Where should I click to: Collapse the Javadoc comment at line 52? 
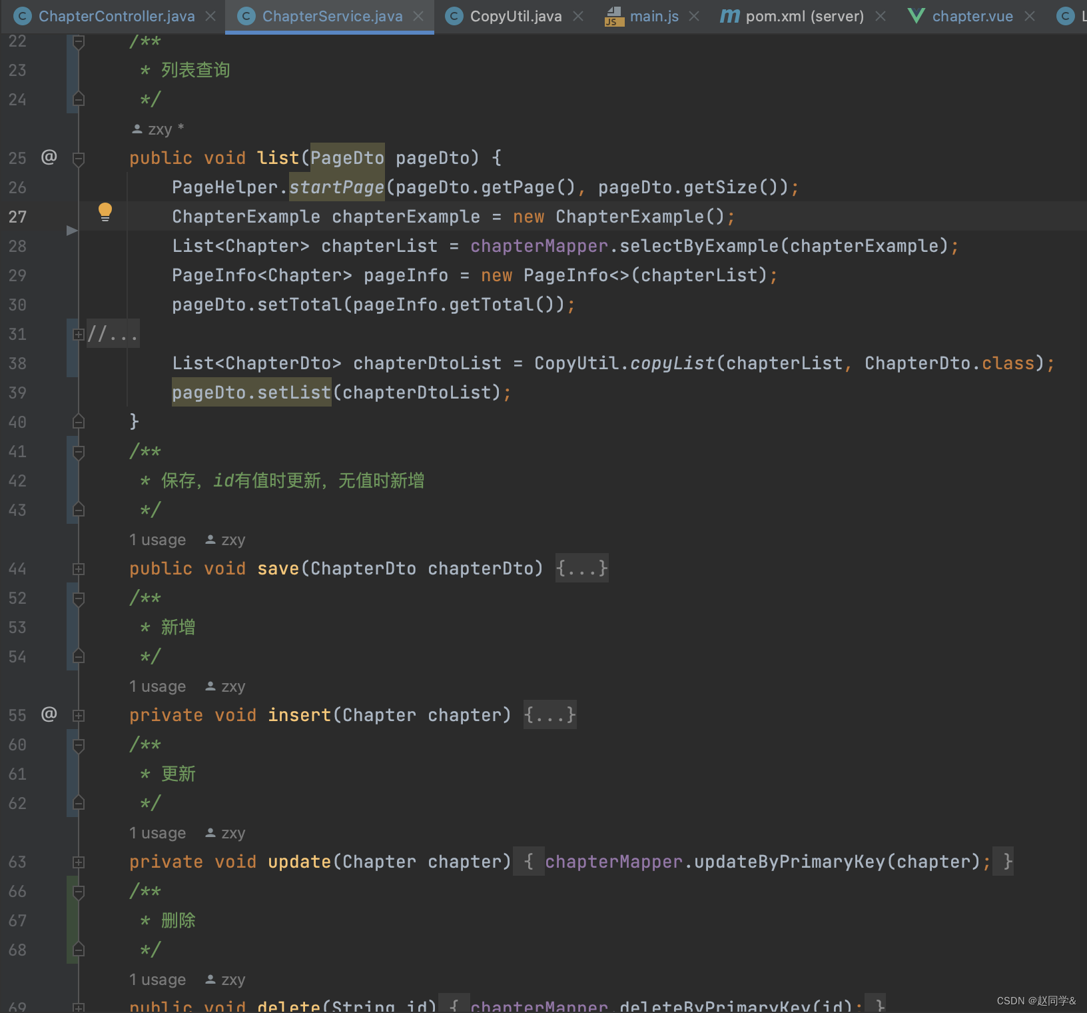(x=79, y=599)
